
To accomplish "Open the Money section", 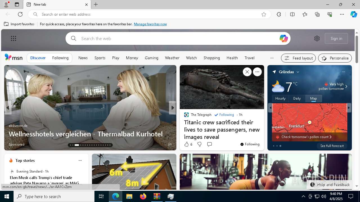I will click(132, 58).
